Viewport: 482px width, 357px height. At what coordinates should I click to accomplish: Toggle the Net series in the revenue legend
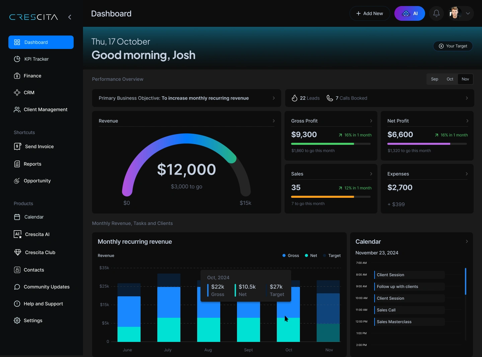tap(311, 256)
